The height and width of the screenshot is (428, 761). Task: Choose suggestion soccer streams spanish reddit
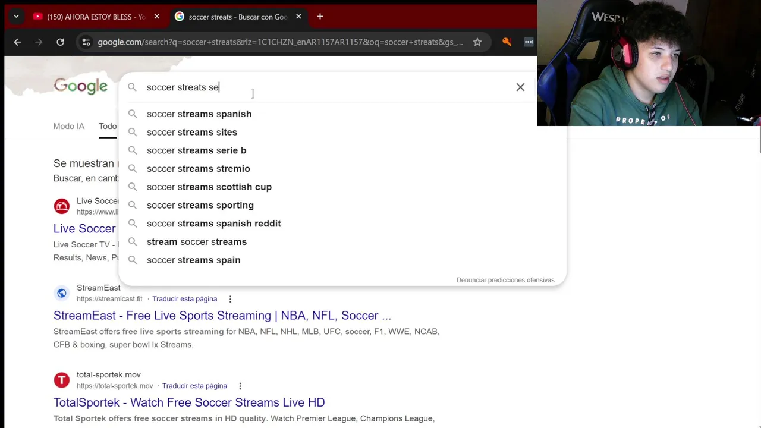pyautogui.click(x=342, y=224)
